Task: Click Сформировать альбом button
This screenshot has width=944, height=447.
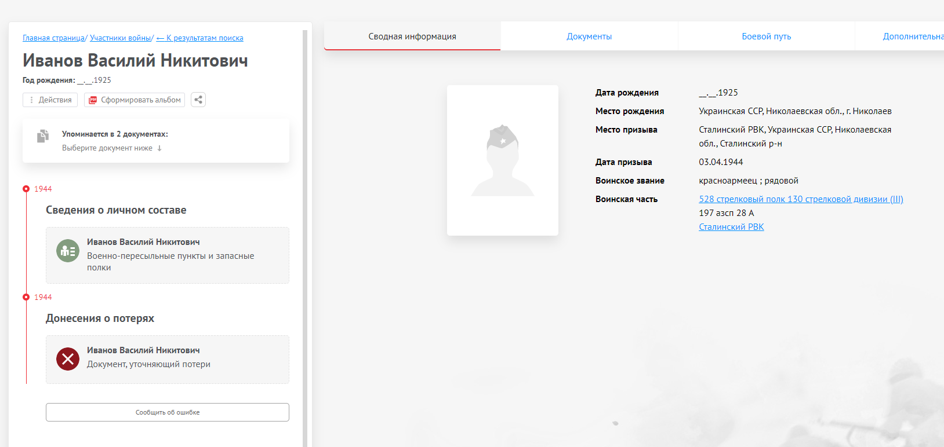Action: click(135, 100)
